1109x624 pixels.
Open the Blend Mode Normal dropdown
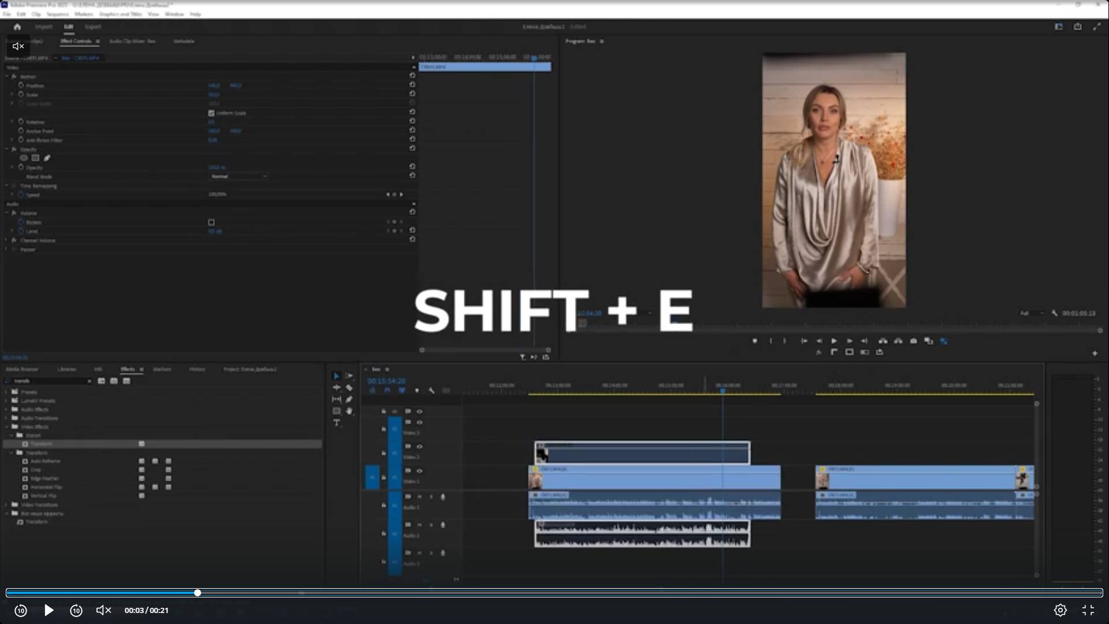(x=239, y=176)
